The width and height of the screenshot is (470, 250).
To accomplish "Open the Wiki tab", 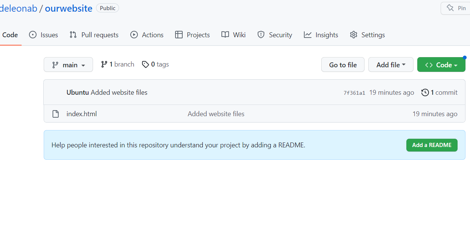I will pos(233,35).
